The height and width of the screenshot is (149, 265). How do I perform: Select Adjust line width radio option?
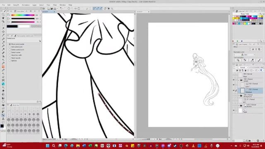point(10,55)
